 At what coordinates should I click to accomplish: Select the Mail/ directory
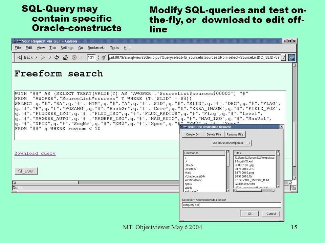pos(188,172)
